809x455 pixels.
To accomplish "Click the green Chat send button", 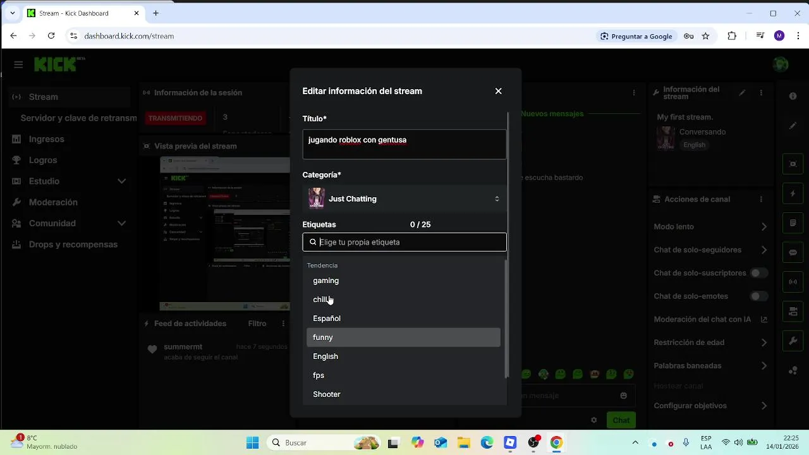I will tap(621, 420).
